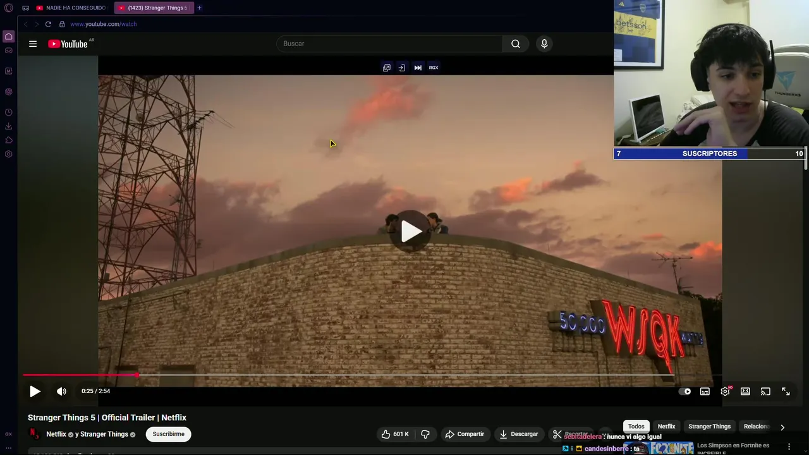Open GX Corner gamepad icon beside tabs
Image resolution: width=809 pixels, height=455 pixels.
pyautogui.click(x=25, y=8)
